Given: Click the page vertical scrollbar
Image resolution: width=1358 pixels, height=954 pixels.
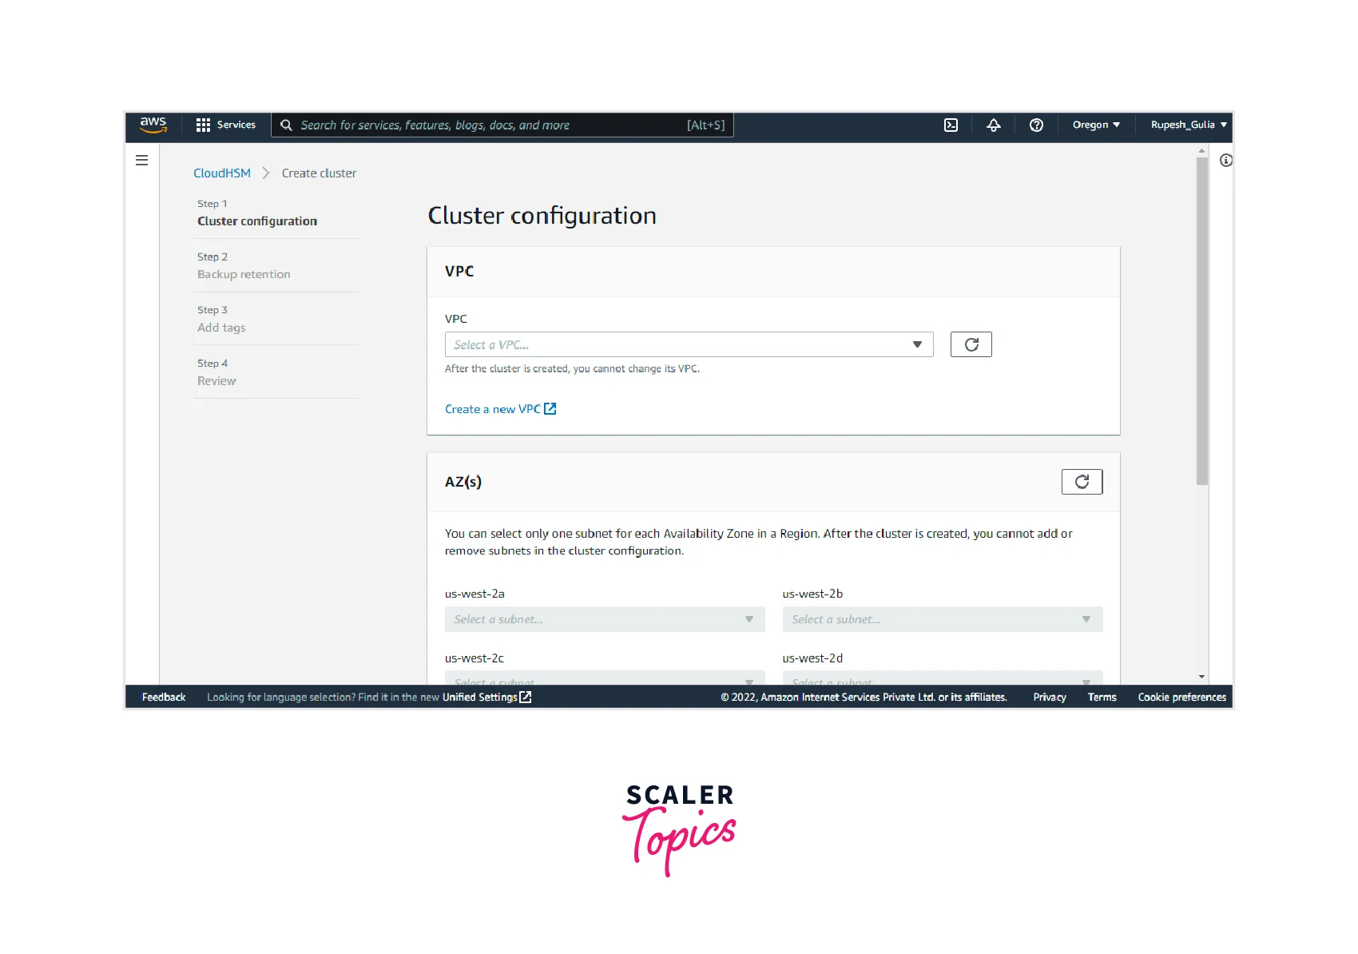Looking at the screenshot, I should click(x=1201, y=320).
